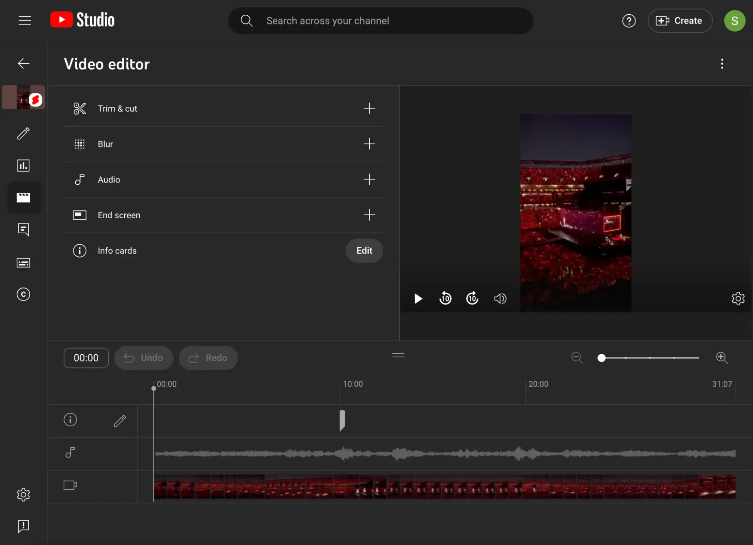Open the video thumbnail in sidebar
The image size is (753, 545).
(x=23, y=97)
